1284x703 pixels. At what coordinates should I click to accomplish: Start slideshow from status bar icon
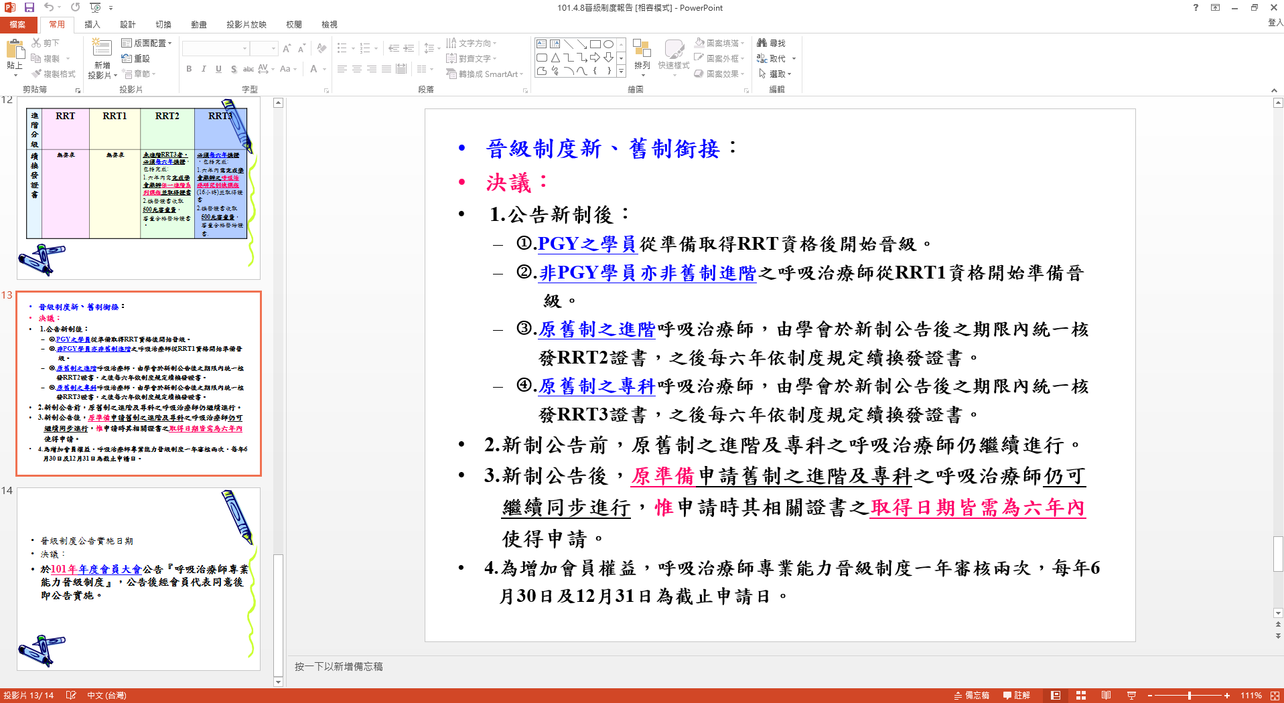coord(1131,696)
